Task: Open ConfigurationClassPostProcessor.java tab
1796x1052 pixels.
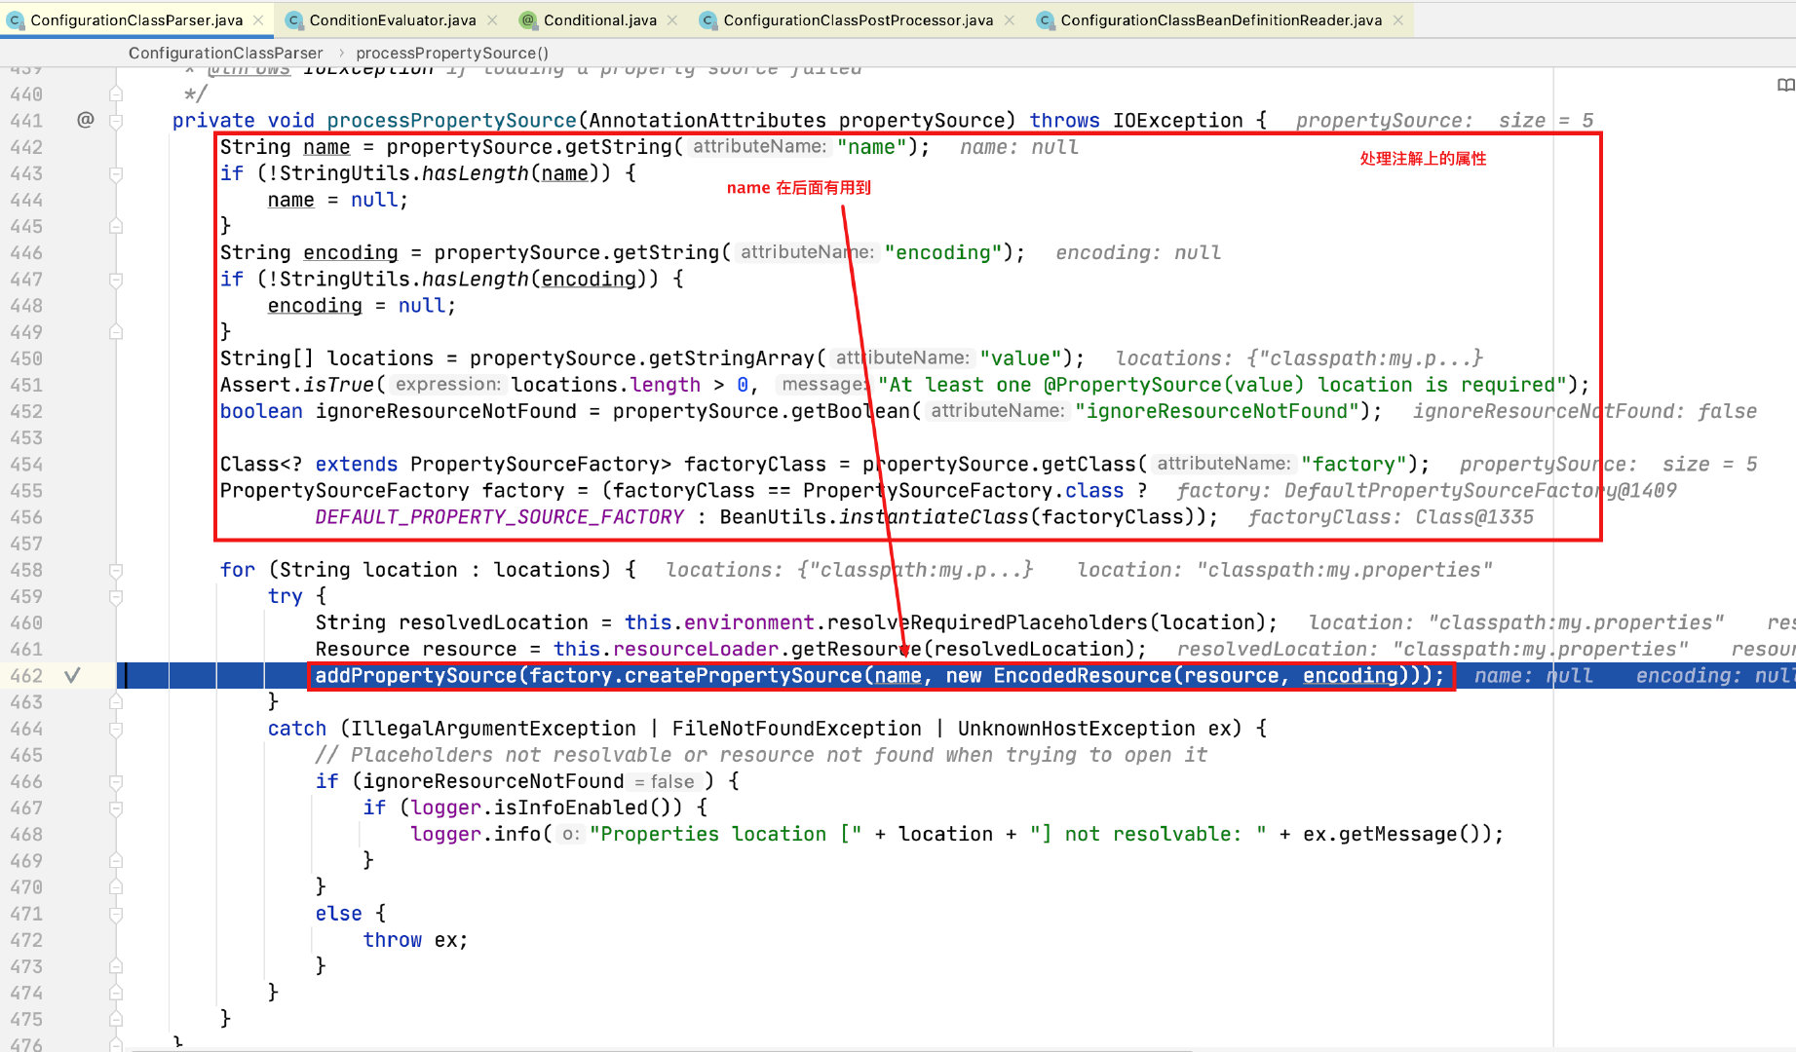Action: click(858, 19)
